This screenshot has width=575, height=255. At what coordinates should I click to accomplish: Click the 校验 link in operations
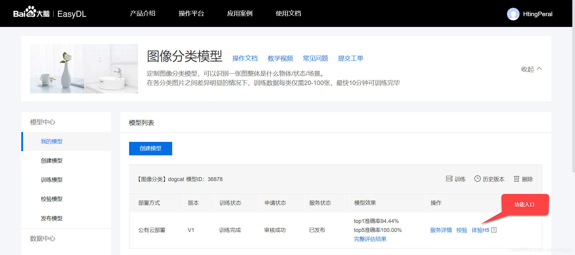462,230
